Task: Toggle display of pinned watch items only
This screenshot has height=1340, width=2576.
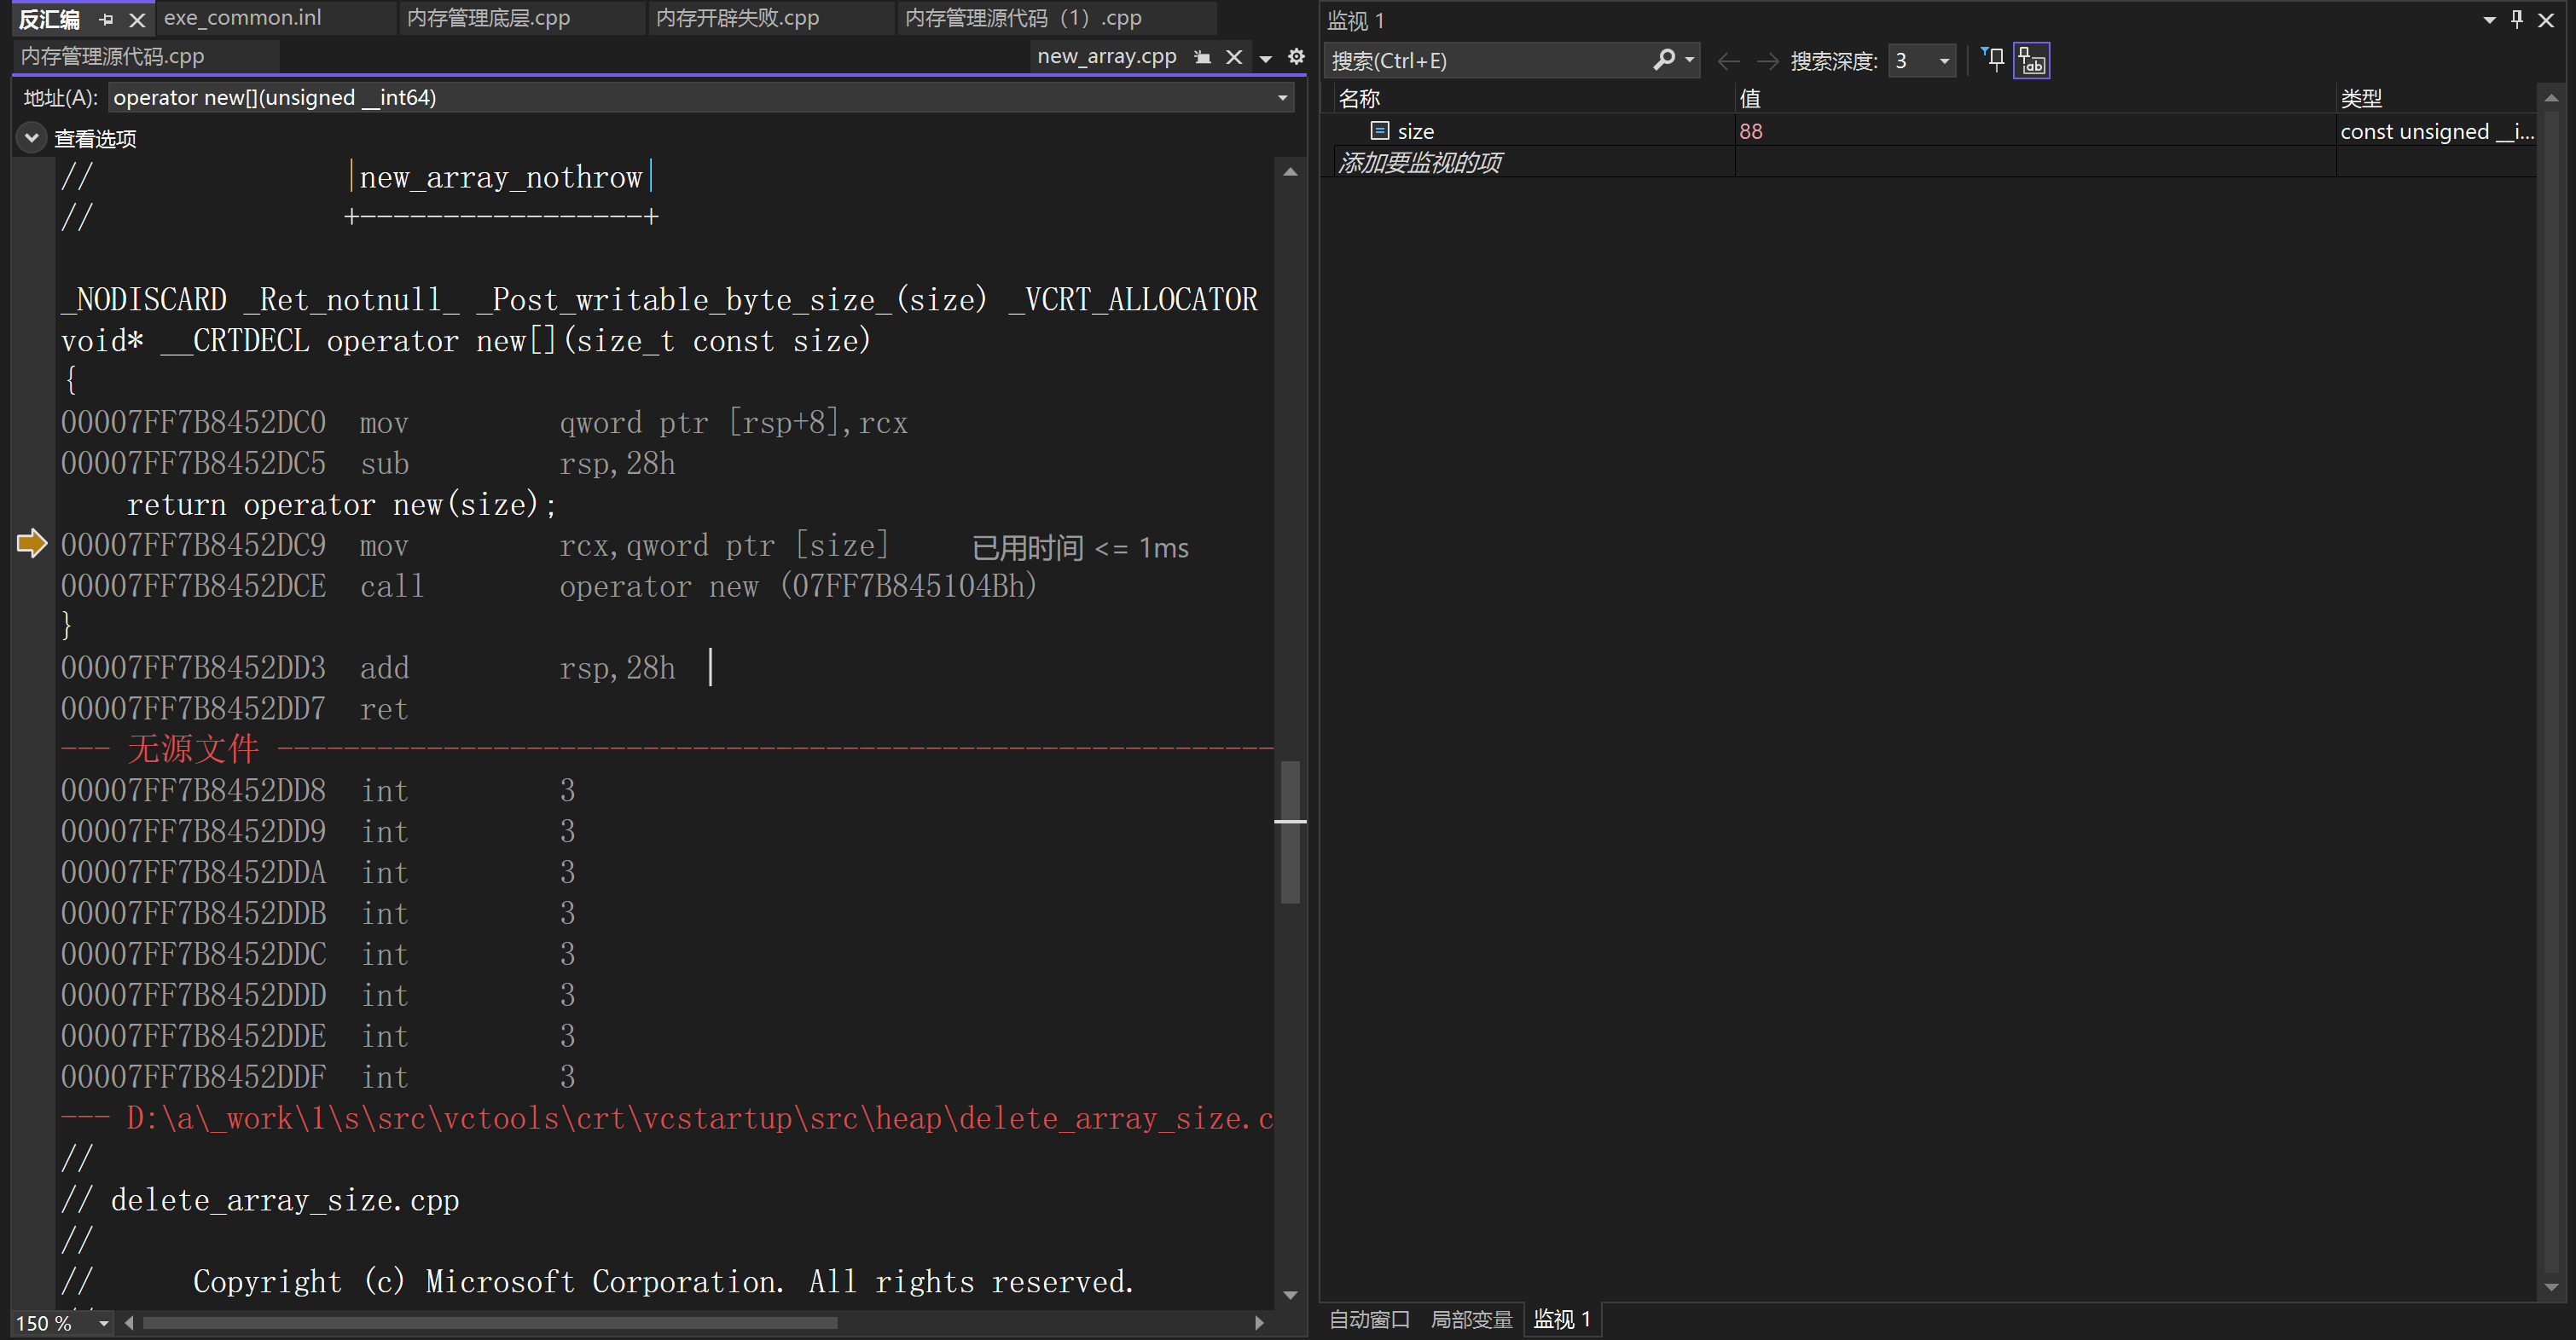Action: [x=1994, y=60]
